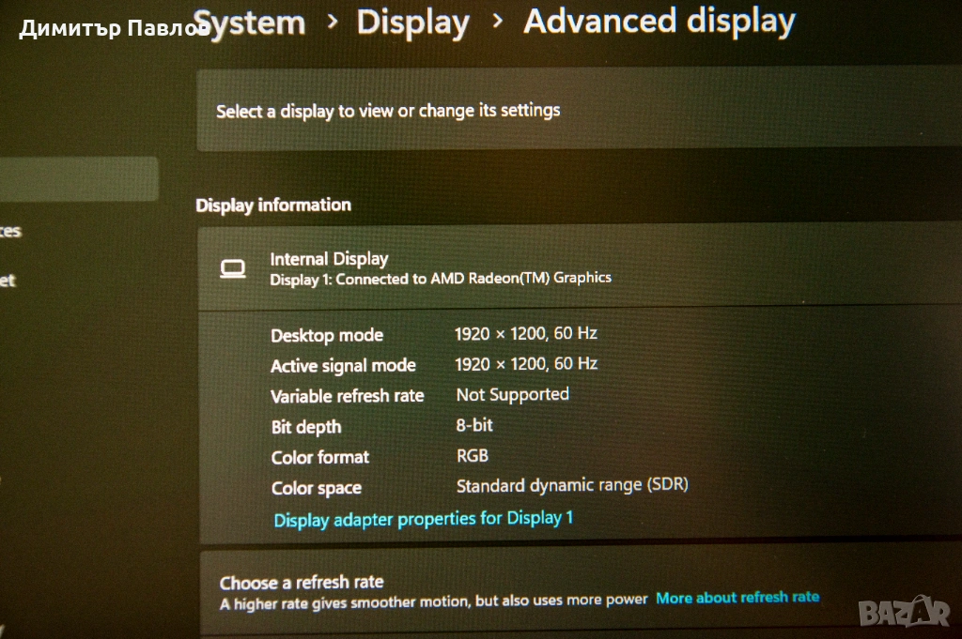
Task: Click the Display information section heading
Action: (273, 205)
